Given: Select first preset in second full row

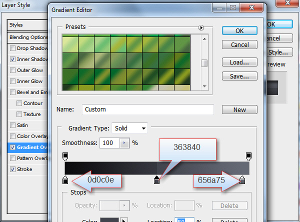Looking at the screenshot, I should coord(70,60).
